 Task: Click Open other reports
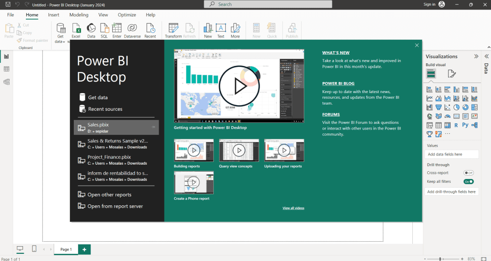point(105,195)
